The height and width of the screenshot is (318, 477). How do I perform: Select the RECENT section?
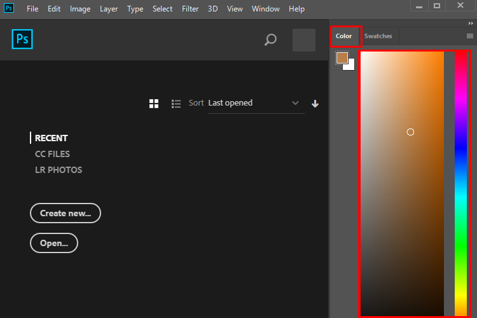point(51,138)
